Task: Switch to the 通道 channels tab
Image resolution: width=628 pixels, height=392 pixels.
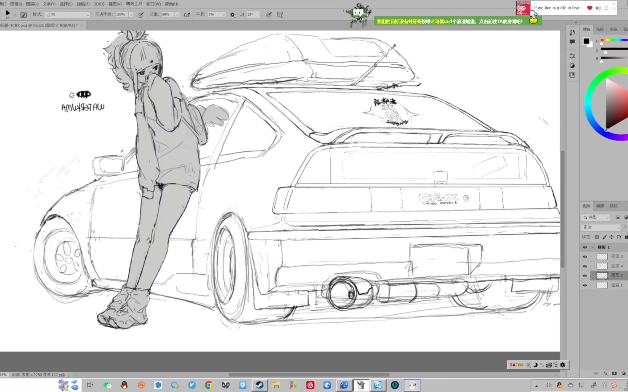Action: point(600,206)
